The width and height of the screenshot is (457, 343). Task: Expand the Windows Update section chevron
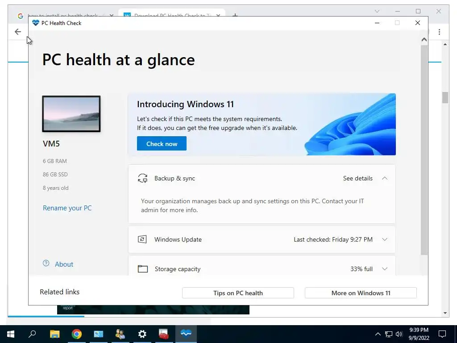384,239
